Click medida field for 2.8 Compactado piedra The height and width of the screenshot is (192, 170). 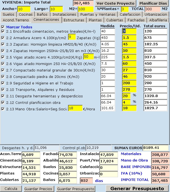point(108,77)
